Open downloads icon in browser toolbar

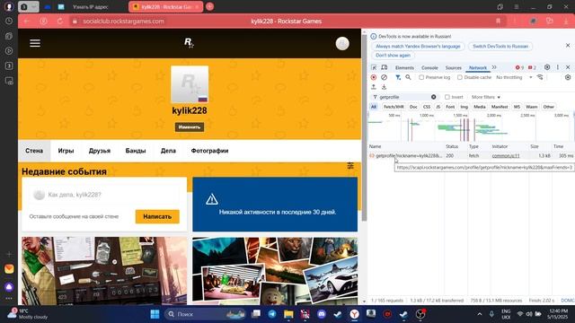[566, 22]
